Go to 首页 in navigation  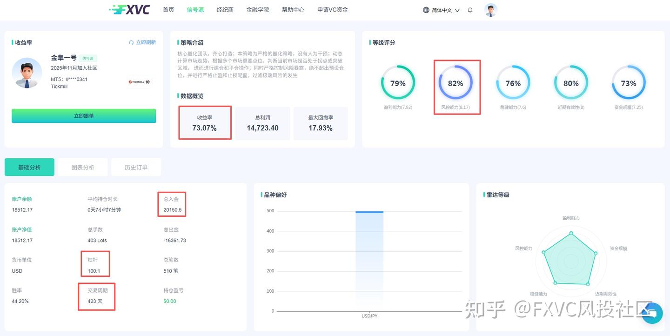coord(168,9)
